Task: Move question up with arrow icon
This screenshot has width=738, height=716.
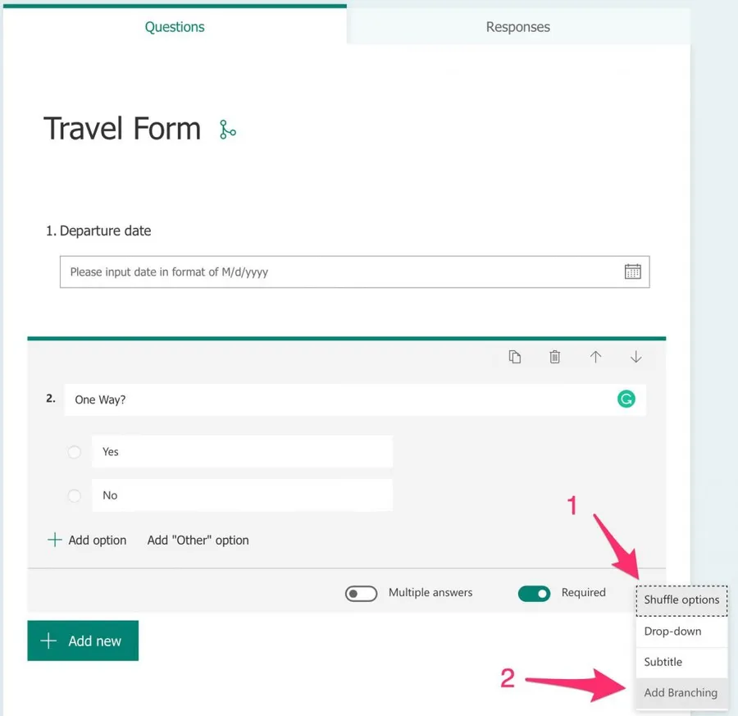Action: click(595, 357)
